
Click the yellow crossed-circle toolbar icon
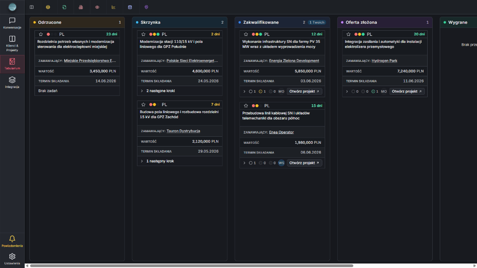coord(48,7)
